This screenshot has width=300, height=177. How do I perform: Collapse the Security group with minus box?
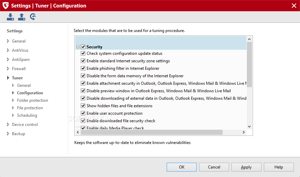[x=78, y=47]
